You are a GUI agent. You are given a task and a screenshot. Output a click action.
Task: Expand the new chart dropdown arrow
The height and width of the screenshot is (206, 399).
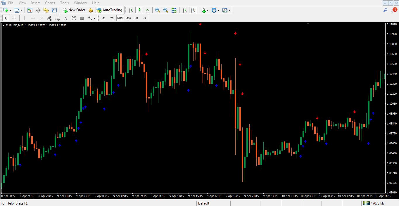10,10
